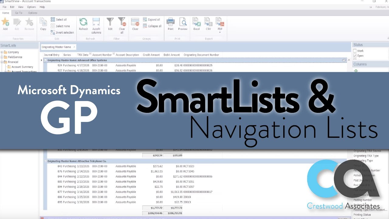Expand the FieldService folder node
The width and height of the screenshot is (389, 219).
tap(2, 57)
